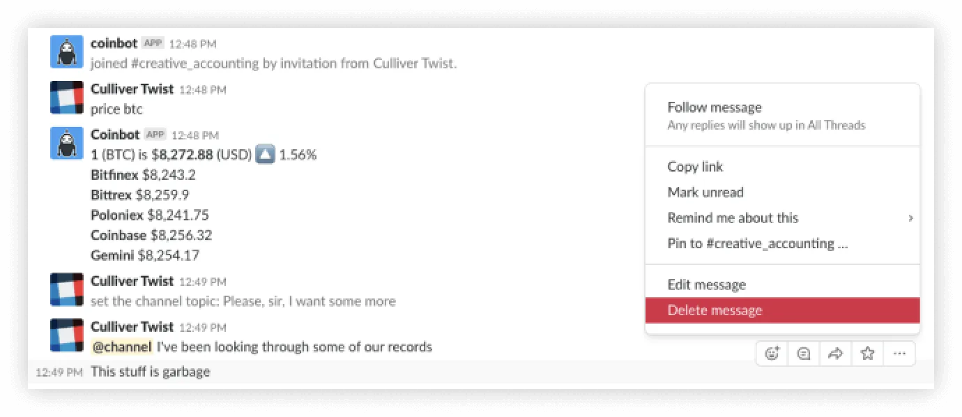Start a thread on the message
This screenshot has width=962, height=417.
(x=803, y=353)
